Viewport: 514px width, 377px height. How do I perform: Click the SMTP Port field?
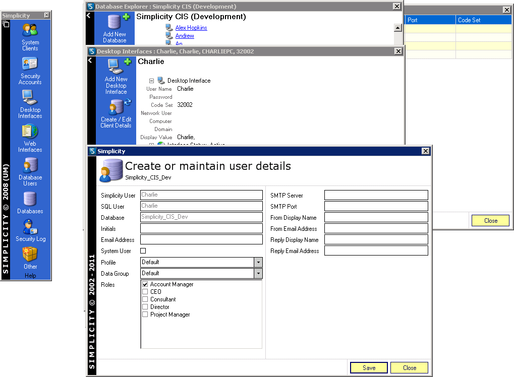pyautogui.click(x=376, y=206)
